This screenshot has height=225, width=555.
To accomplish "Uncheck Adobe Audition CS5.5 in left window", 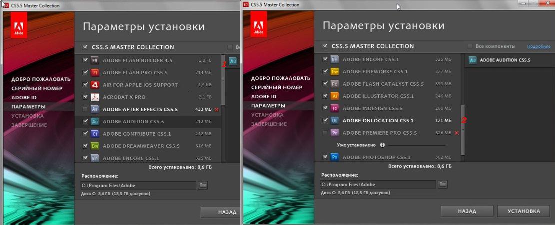I will 85,122.
